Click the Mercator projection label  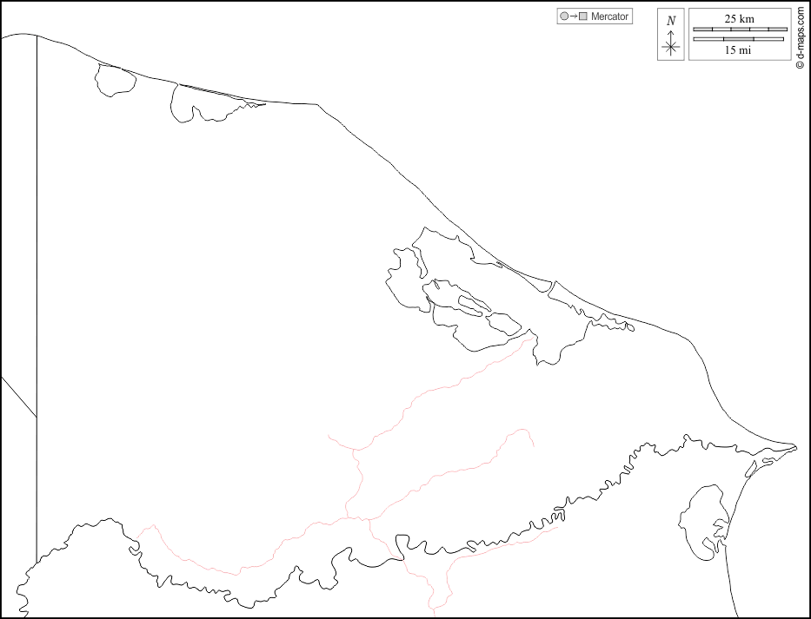point(609,16)
